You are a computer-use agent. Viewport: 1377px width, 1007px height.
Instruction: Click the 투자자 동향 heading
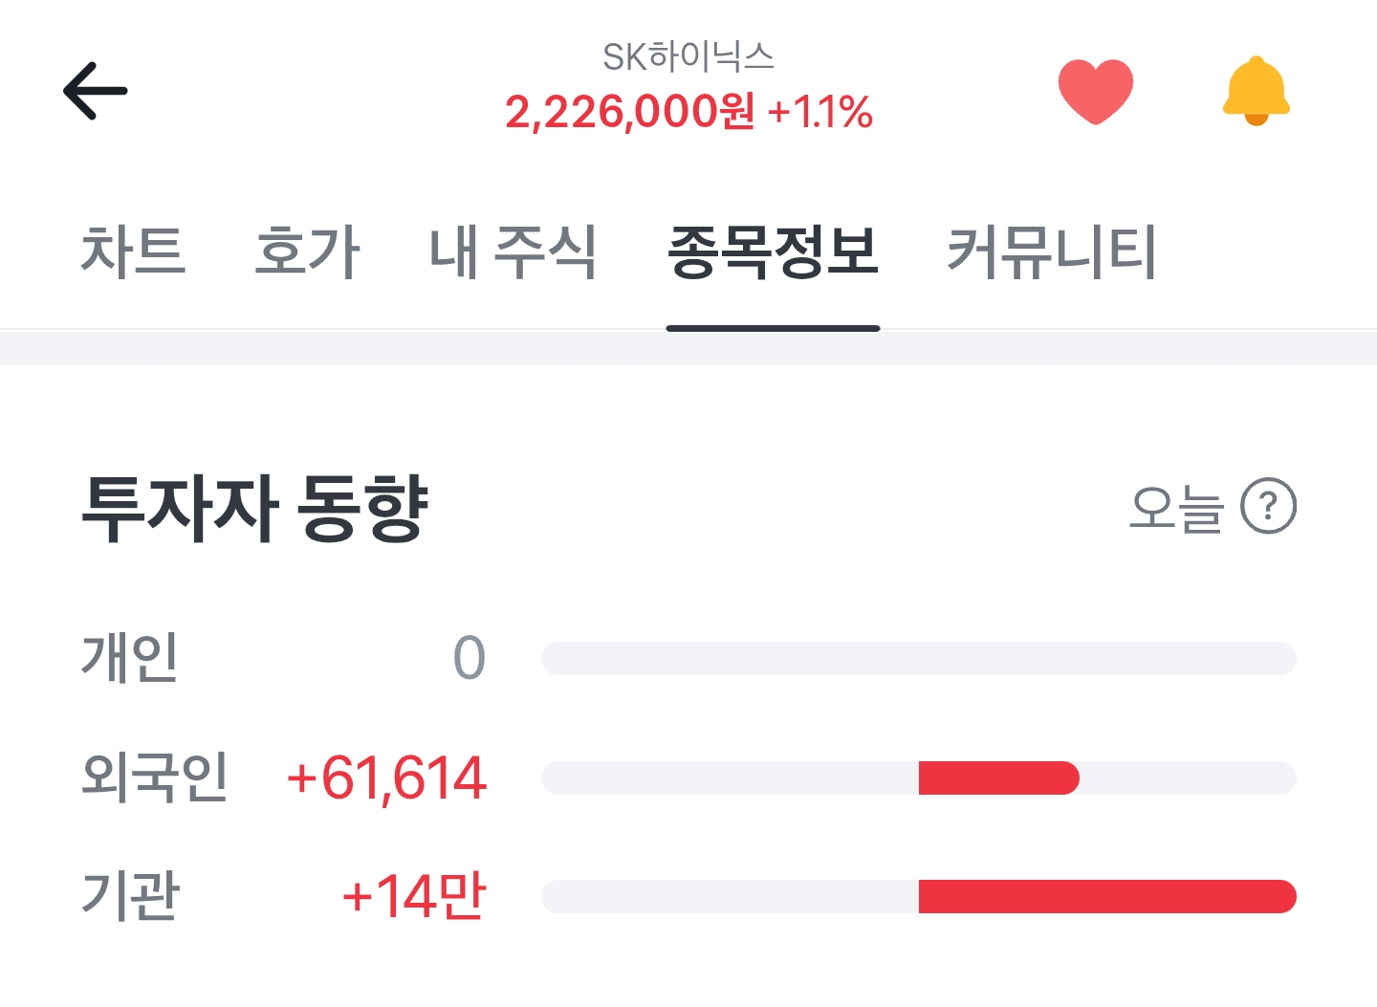pos(254,508)
